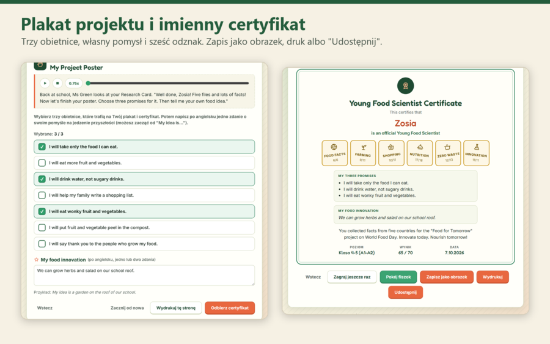Focus the My food innovation text field

click(144, 276)
